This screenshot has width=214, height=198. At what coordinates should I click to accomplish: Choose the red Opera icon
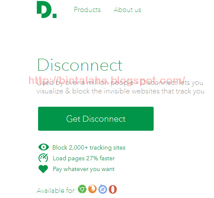click(113, 189)
